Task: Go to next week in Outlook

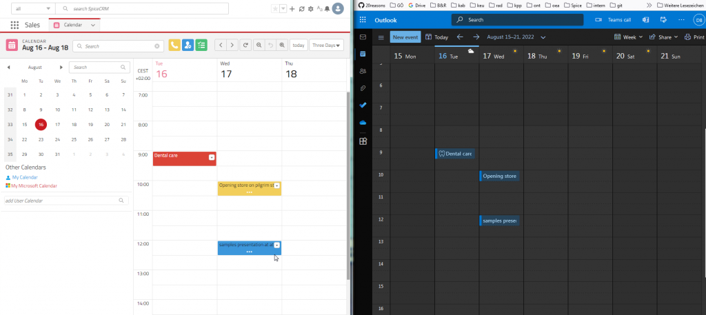Action: click(x=476, y=37)
